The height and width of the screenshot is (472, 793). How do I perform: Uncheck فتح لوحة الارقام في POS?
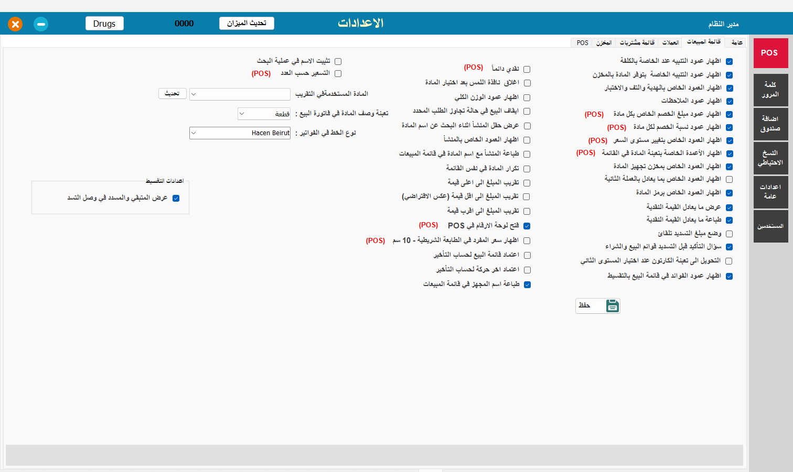pos(527,226)
